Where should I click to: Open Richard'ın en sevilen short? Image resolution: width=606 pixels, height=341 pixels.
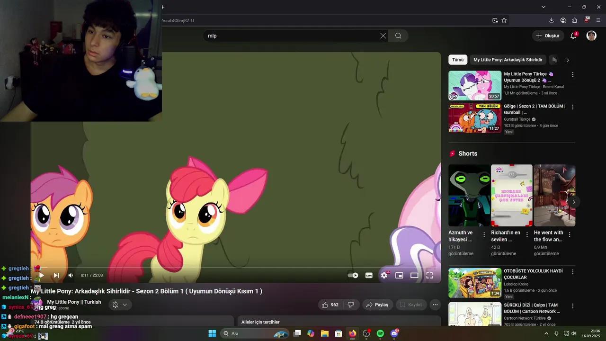[512, 195]
